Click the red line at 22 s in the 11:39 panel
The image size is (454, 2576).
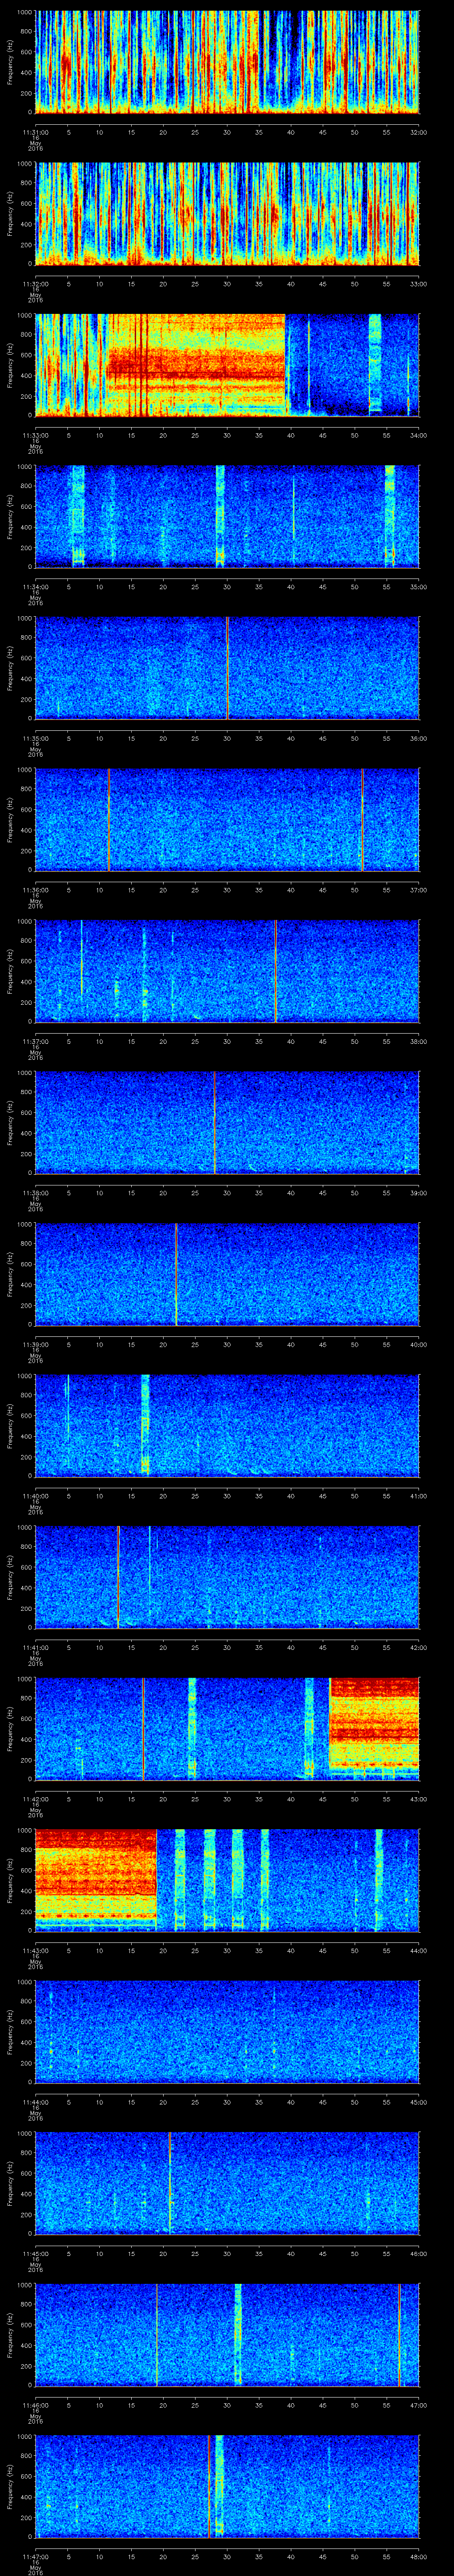(x=176, y=1274)
